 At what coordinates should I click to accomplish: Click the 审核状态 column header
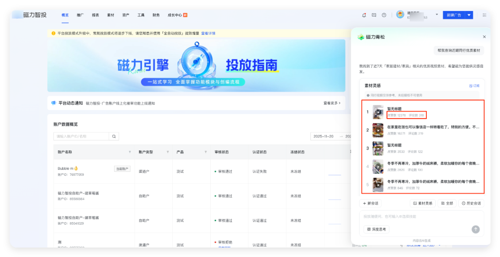click(x=222, y=152)
